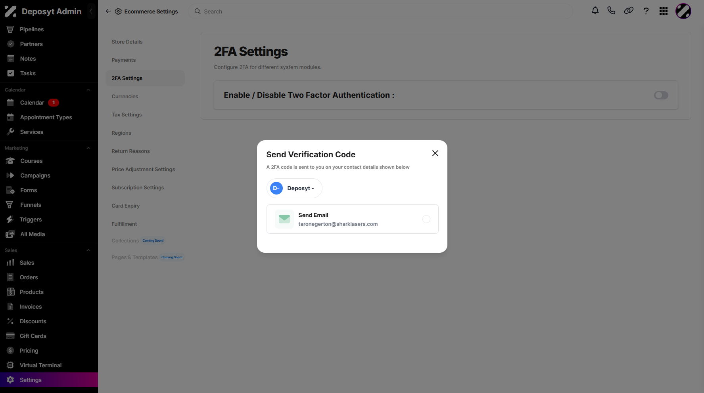The image size is (704, 393).
Task: Collapse the Sales sidebar section
Action: coord(88,250)
